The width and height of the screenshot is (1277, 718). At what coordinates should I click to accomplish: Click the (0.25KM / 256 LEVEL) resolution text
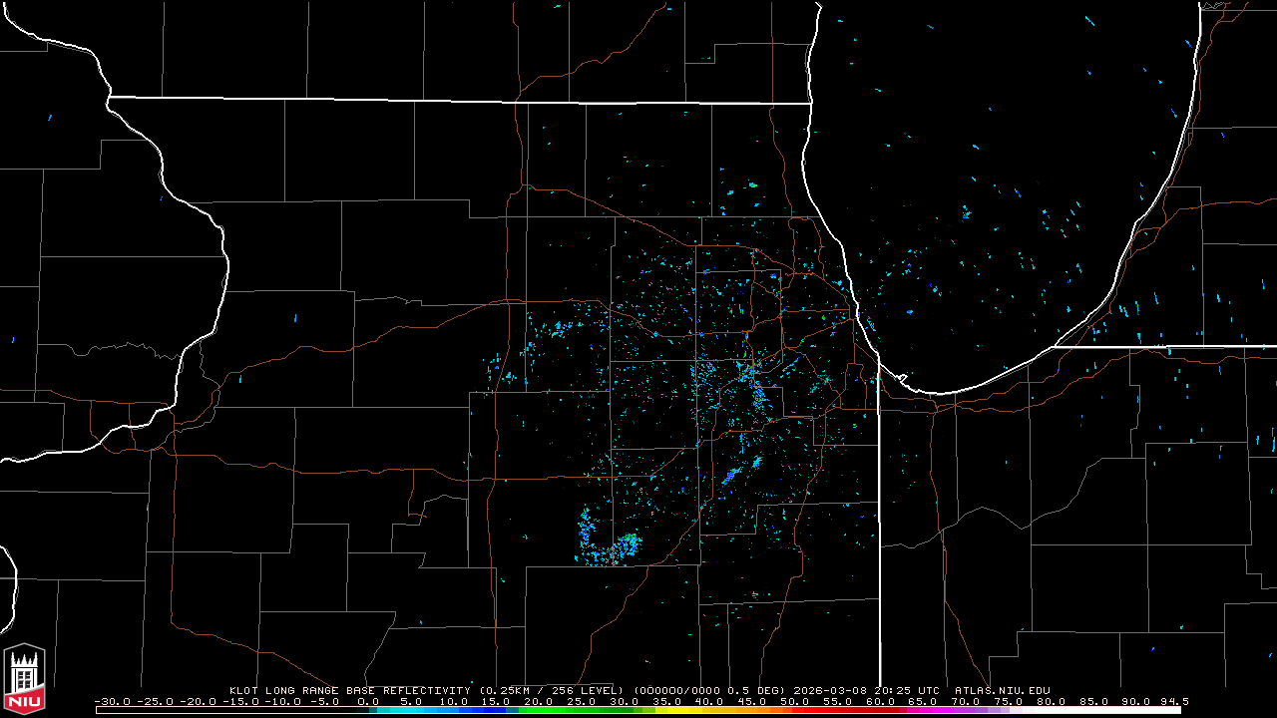pyautogui.click(x=552, y=690)
